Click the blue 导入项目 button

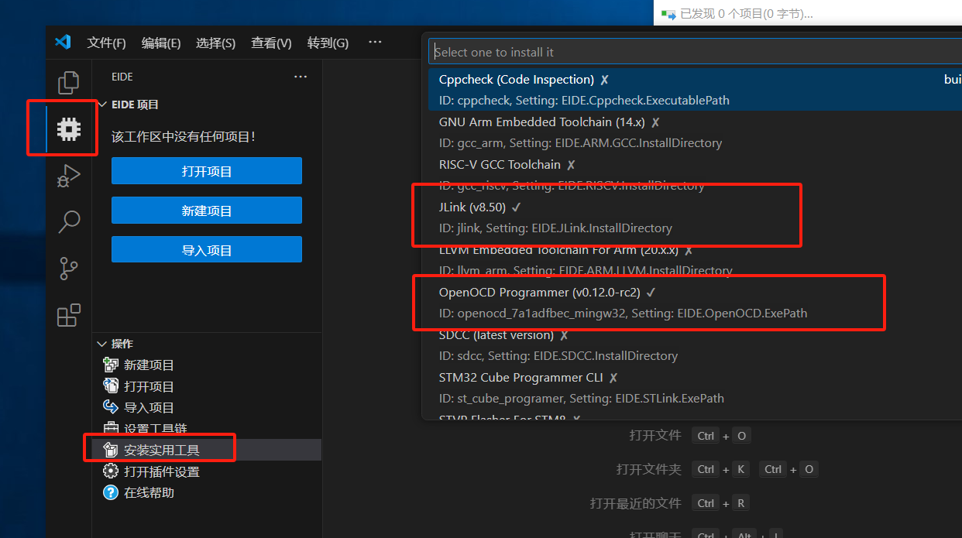(207, 250)
